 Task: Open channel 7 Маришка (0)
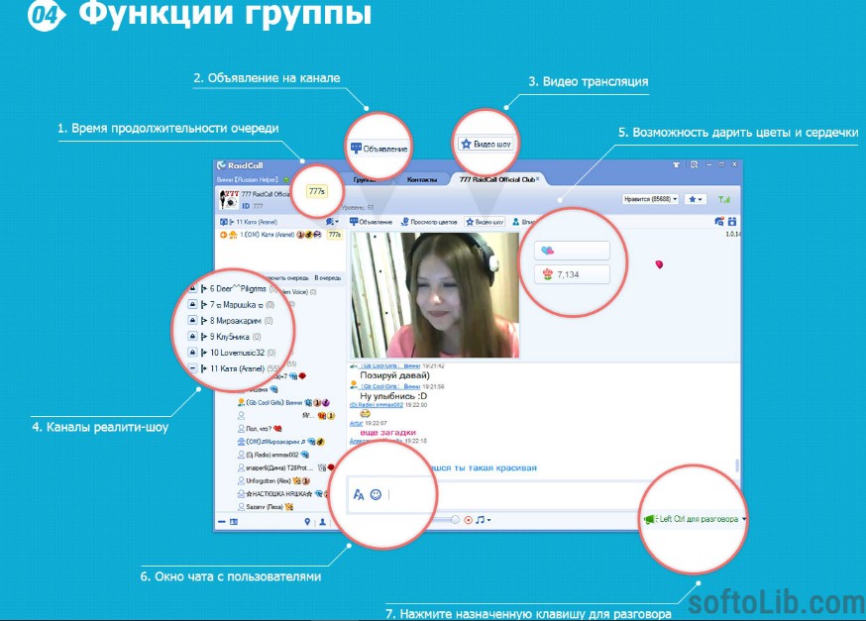pyautogui.click(x=242, y=304)
